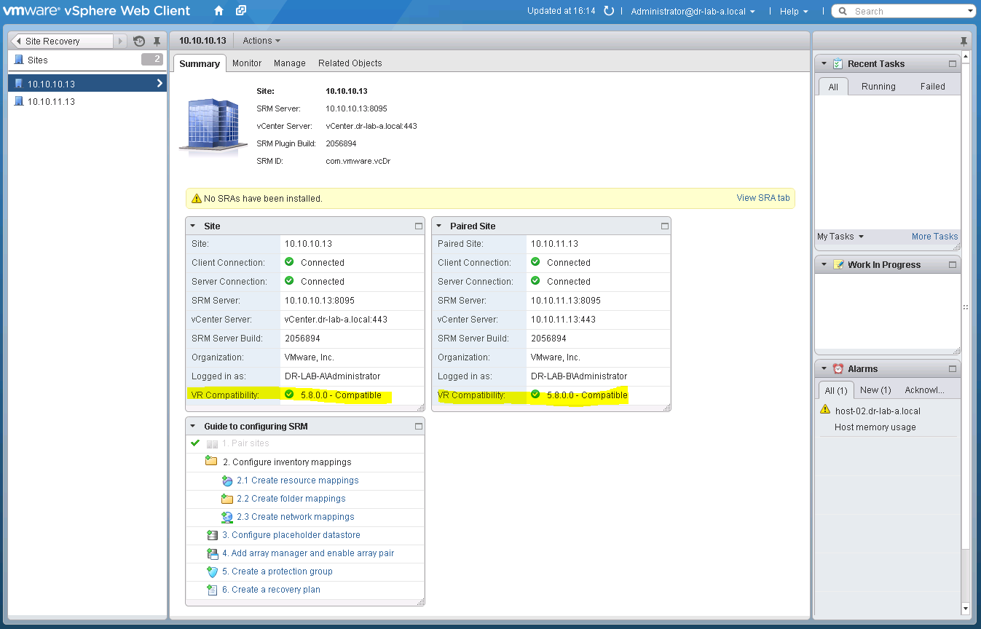The height and width of the screenshot is (629, 981).
Task: Open the vCenter inventory shortcut icon beside home
Action: point(241,11)
